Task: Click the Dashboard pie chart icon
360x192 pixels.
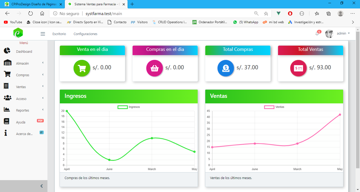Action: coord(7,51)
